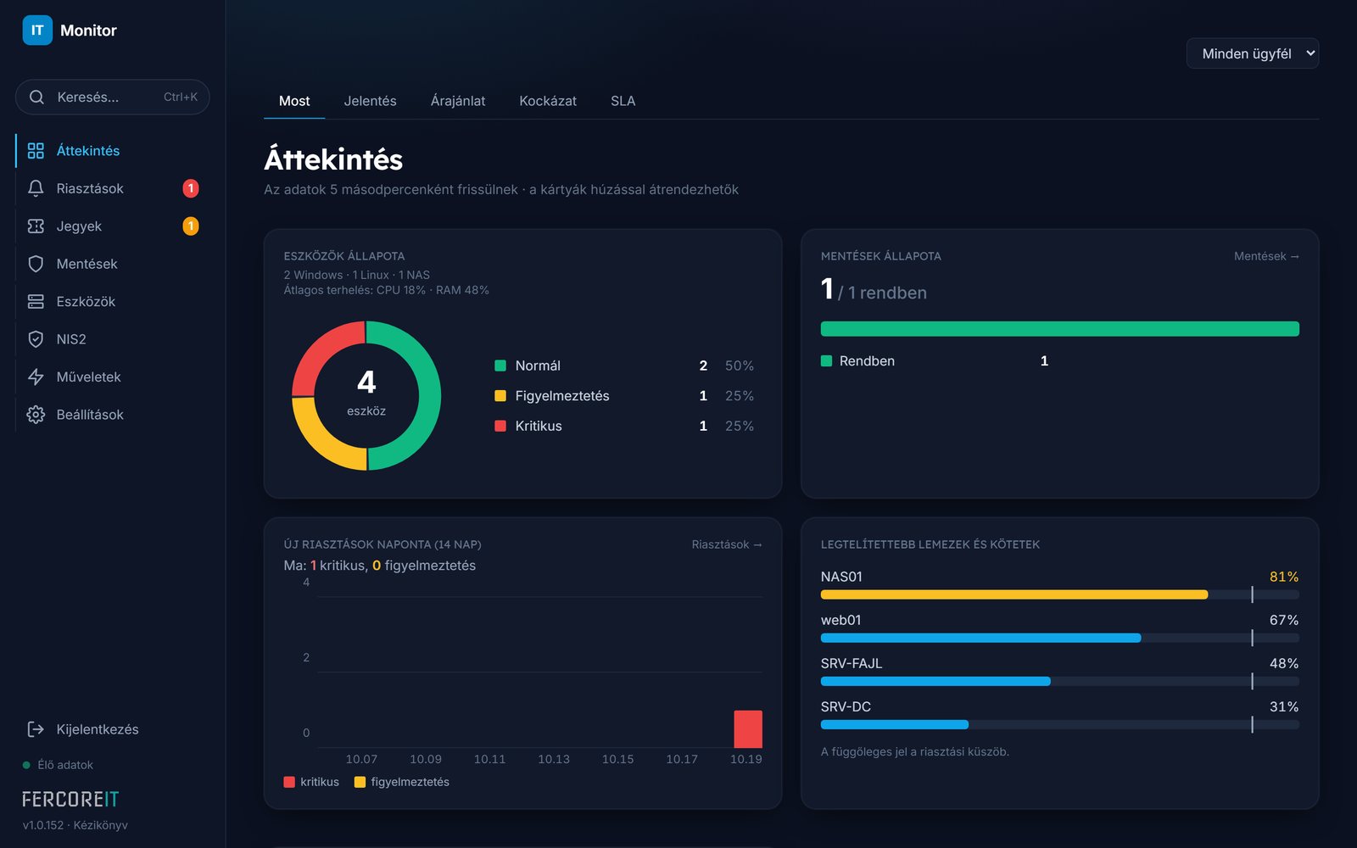1357x848 pixels.
Task: Focus the Keresés search field
Action: [x=113, y=98]
